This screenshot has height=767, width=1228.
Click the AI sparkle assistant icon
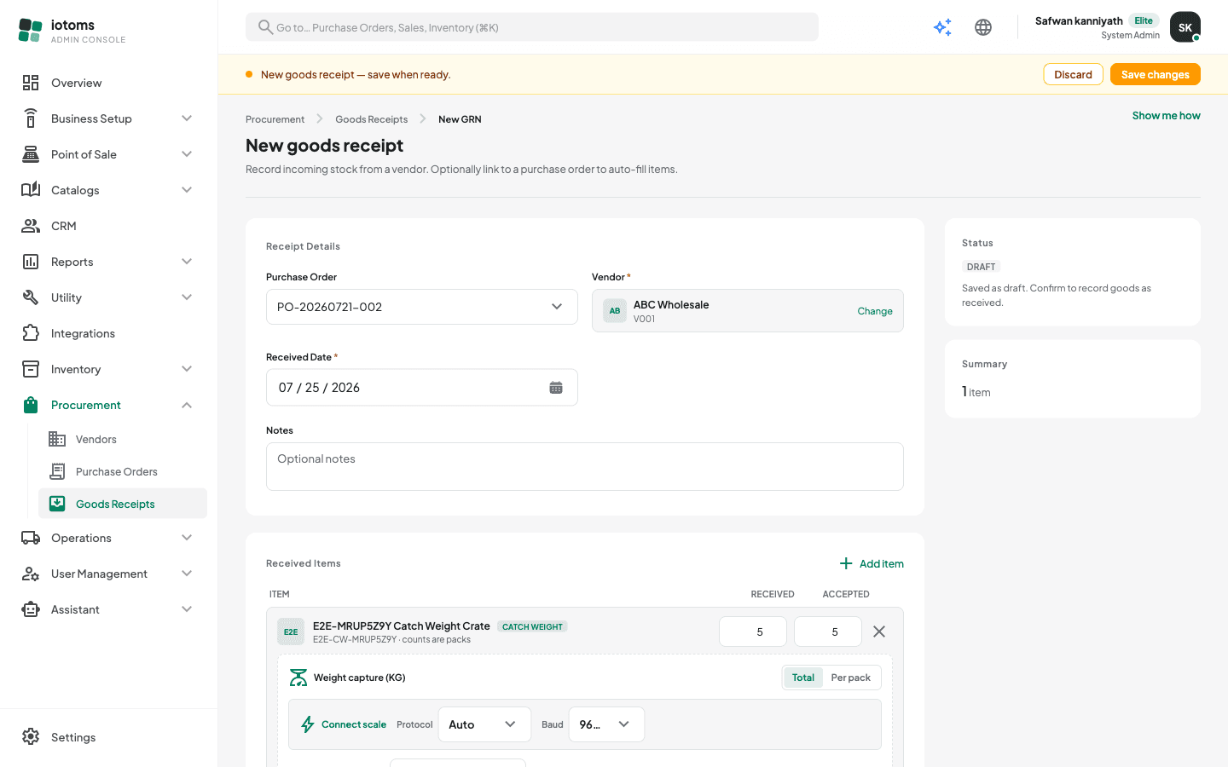(942, 27)
